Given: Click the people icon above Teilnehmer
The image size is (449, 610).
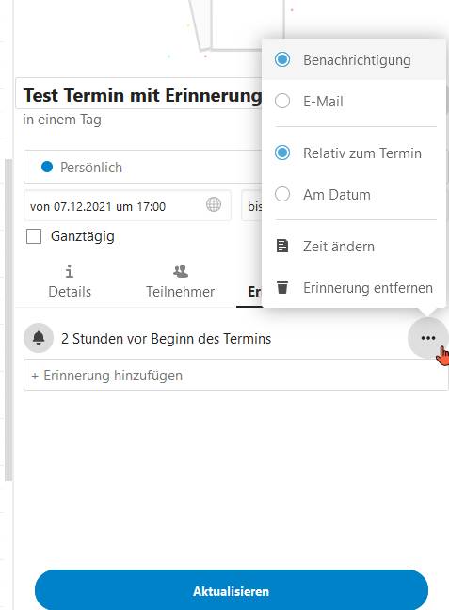Looking at the screenshot, I should (x=181, y=271).
